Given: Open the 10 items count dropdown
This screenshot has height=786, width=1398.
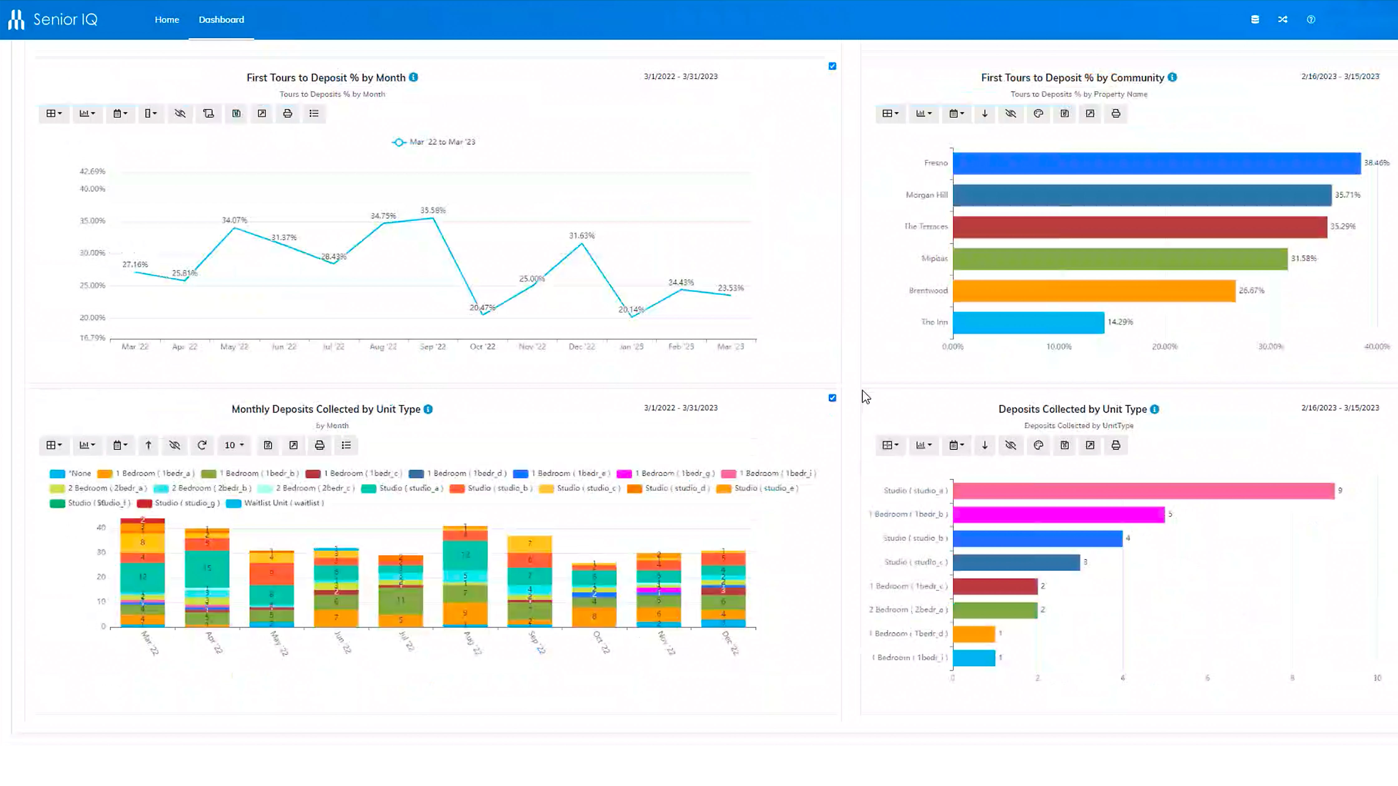Looking at the screenshot, I should pos(234,445).
